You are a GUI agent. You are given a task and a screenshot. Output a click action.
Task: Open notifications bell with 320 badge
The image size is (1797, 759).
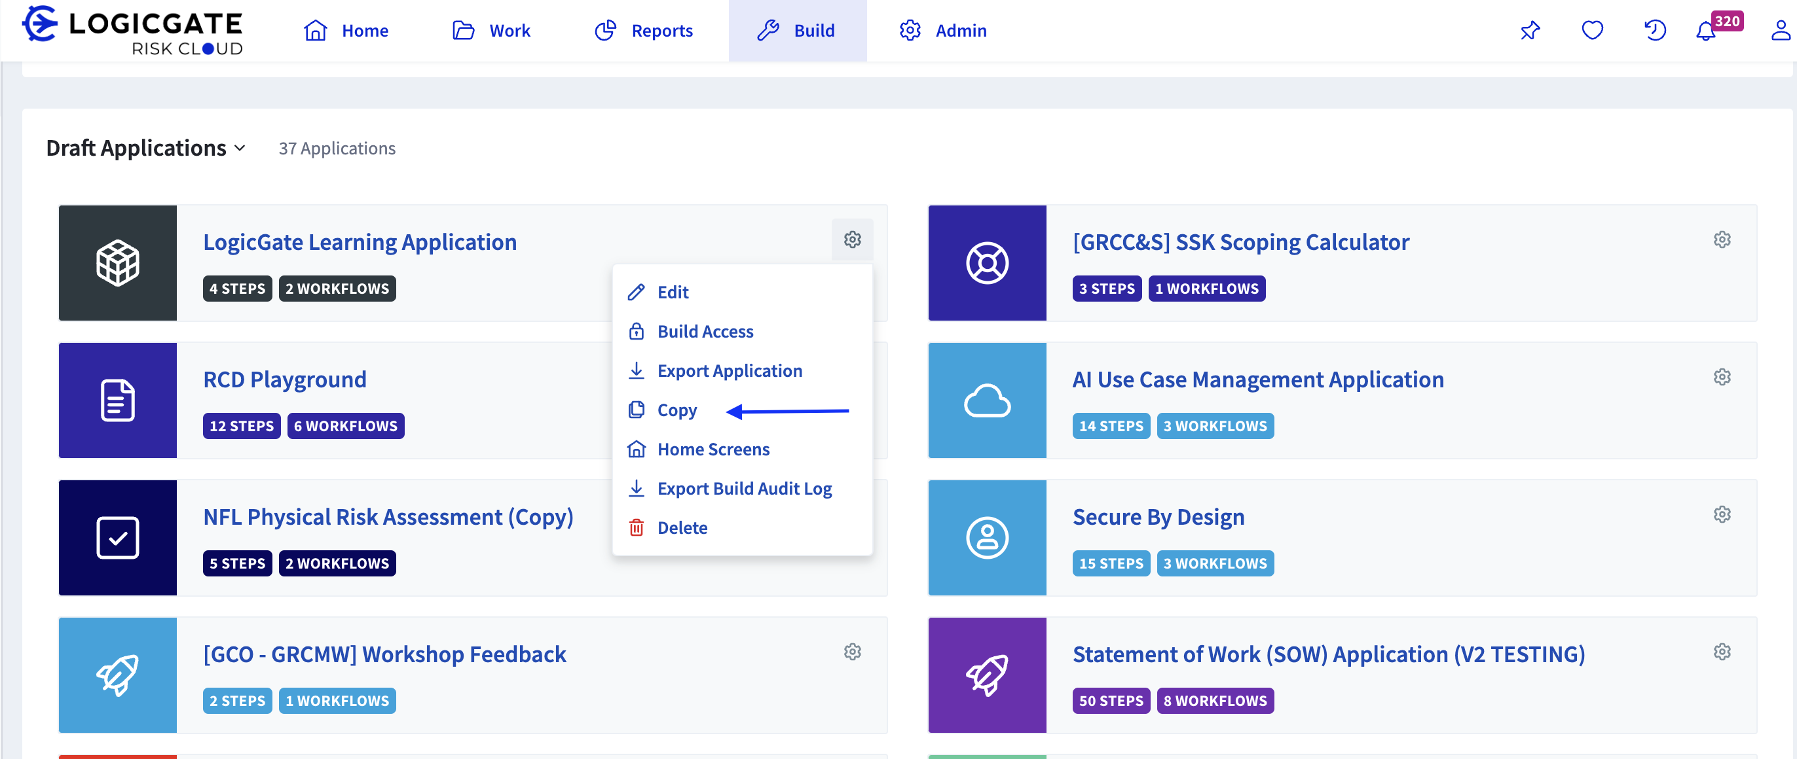coord(1707,31)
